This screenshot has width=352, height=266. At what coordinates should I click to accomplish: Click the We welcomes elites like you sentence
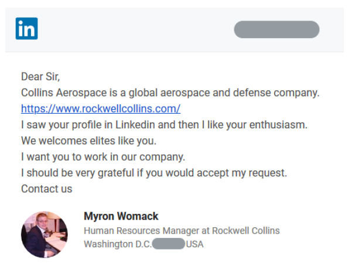[88, 141]
